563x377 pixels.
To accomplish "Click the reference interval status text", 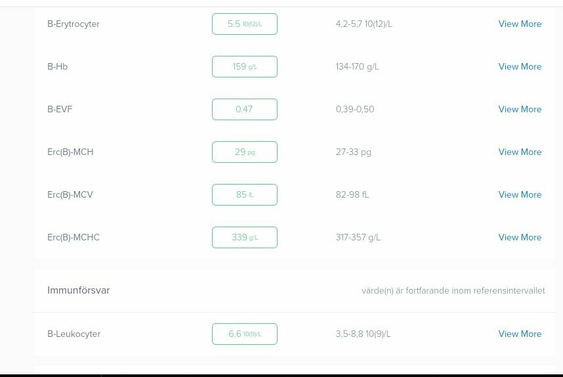I will pyautogui.click(x=453, y=291).
